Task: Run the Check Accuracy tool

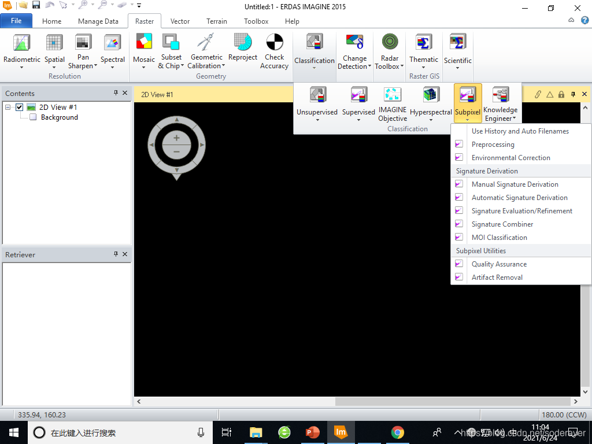Action: coord(275,51)
